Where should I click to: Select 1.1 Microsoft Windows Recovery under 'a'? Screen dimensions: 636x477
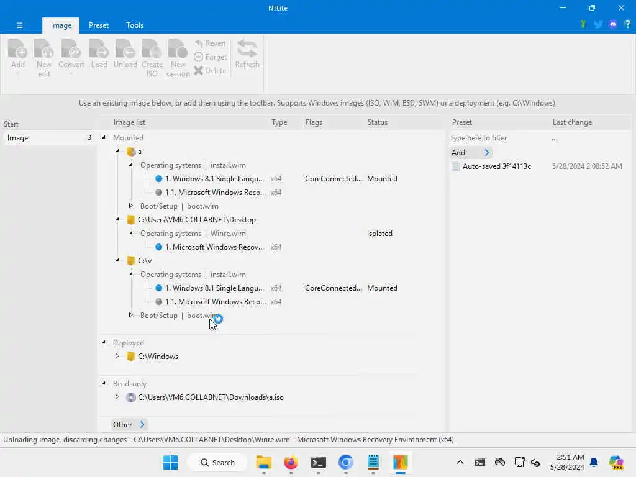(216, 193)
